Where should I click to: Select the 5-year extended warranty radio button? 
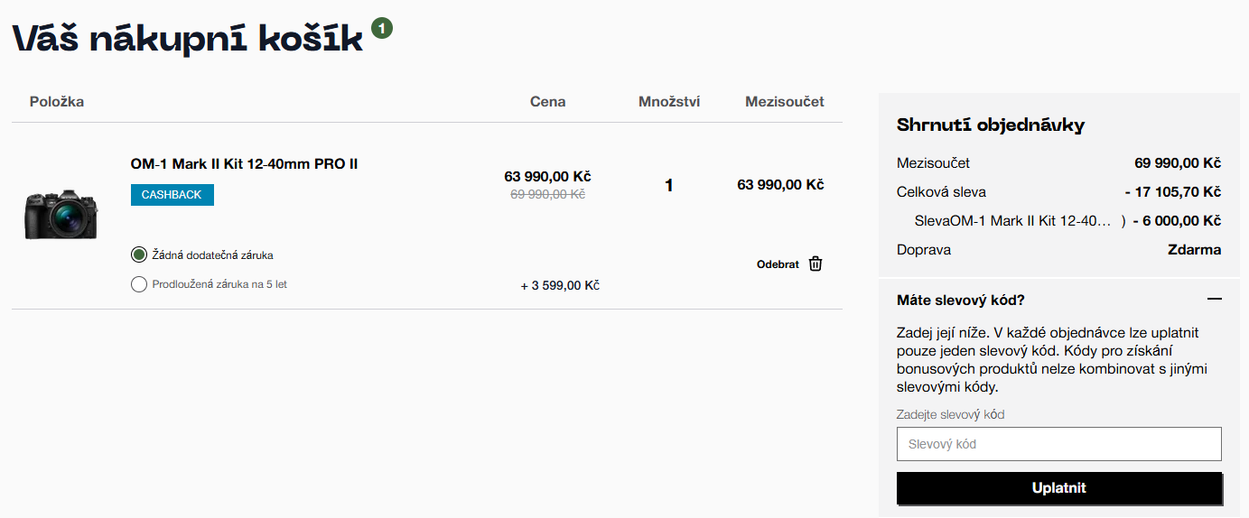pyautogui.click(x=139, y=284)
